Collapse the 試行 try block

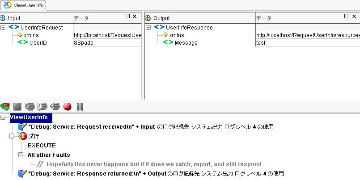12,136
